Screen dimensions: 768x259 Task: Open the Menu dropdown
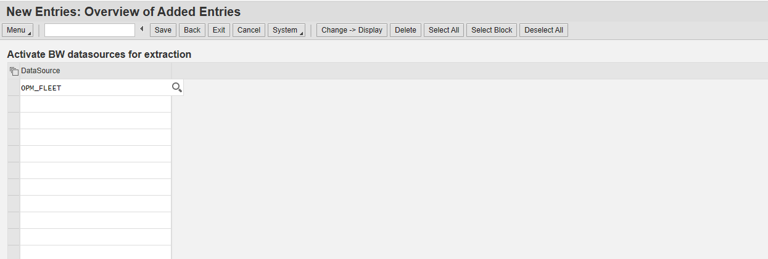pos(19,30)
